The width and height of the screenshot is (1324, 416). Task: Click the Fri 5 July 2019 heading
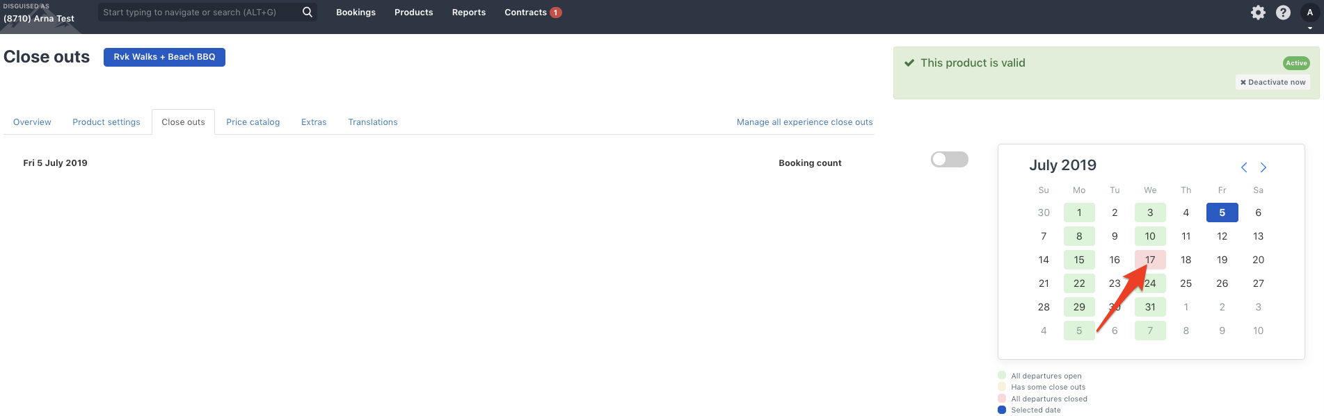(55, 163)
